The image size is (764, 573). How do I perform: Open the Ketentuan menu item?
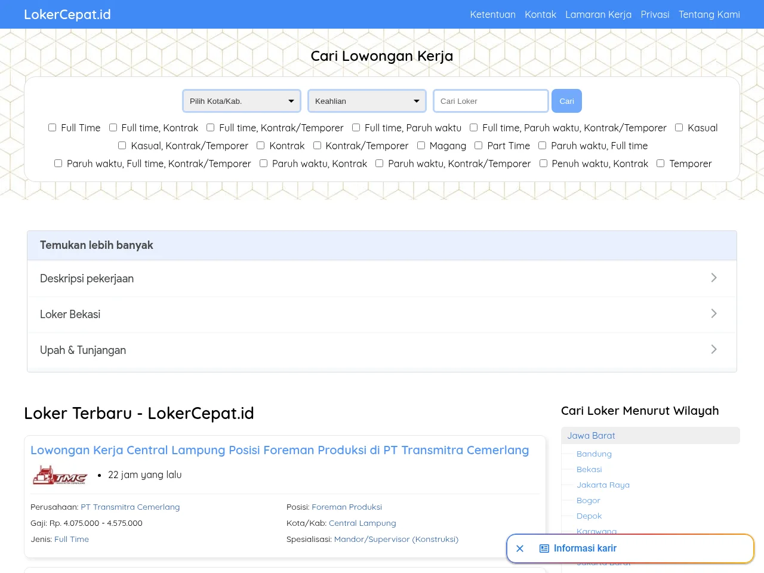(x=492, y=14)
